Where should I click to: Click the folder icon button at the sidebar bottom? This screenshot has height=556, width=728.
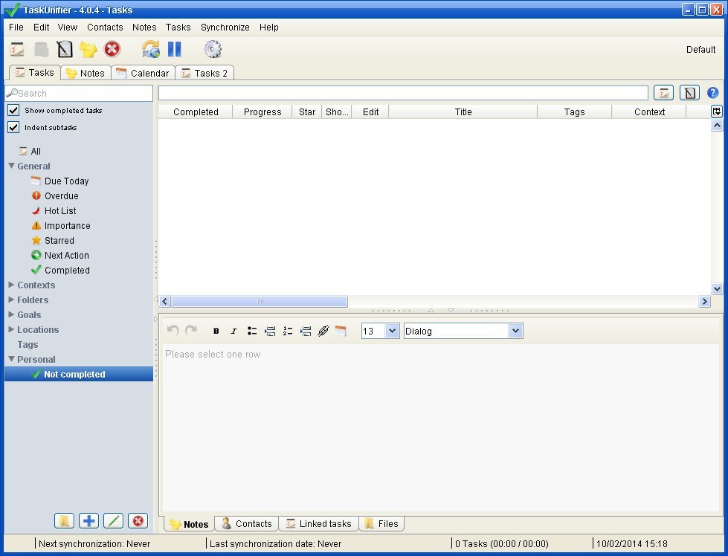[x=64, y=521]
